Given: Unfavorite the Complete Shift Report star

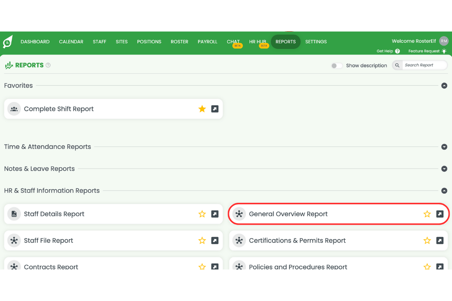Looking at the screenshot, I should [x=202, y=109].
